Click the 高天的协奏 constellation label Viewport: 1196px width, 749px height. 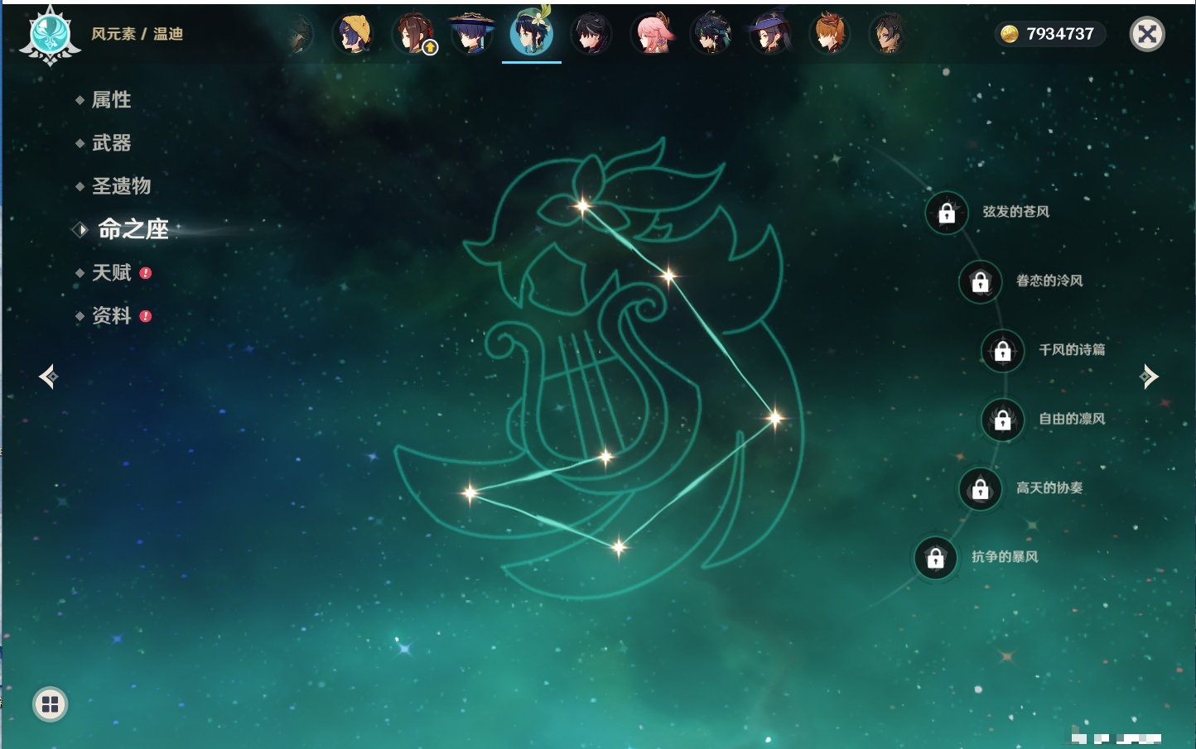[1049, 487]
